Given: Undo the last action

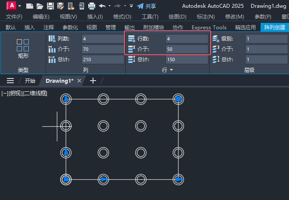Looking at the screenshot, I should 103,6.
